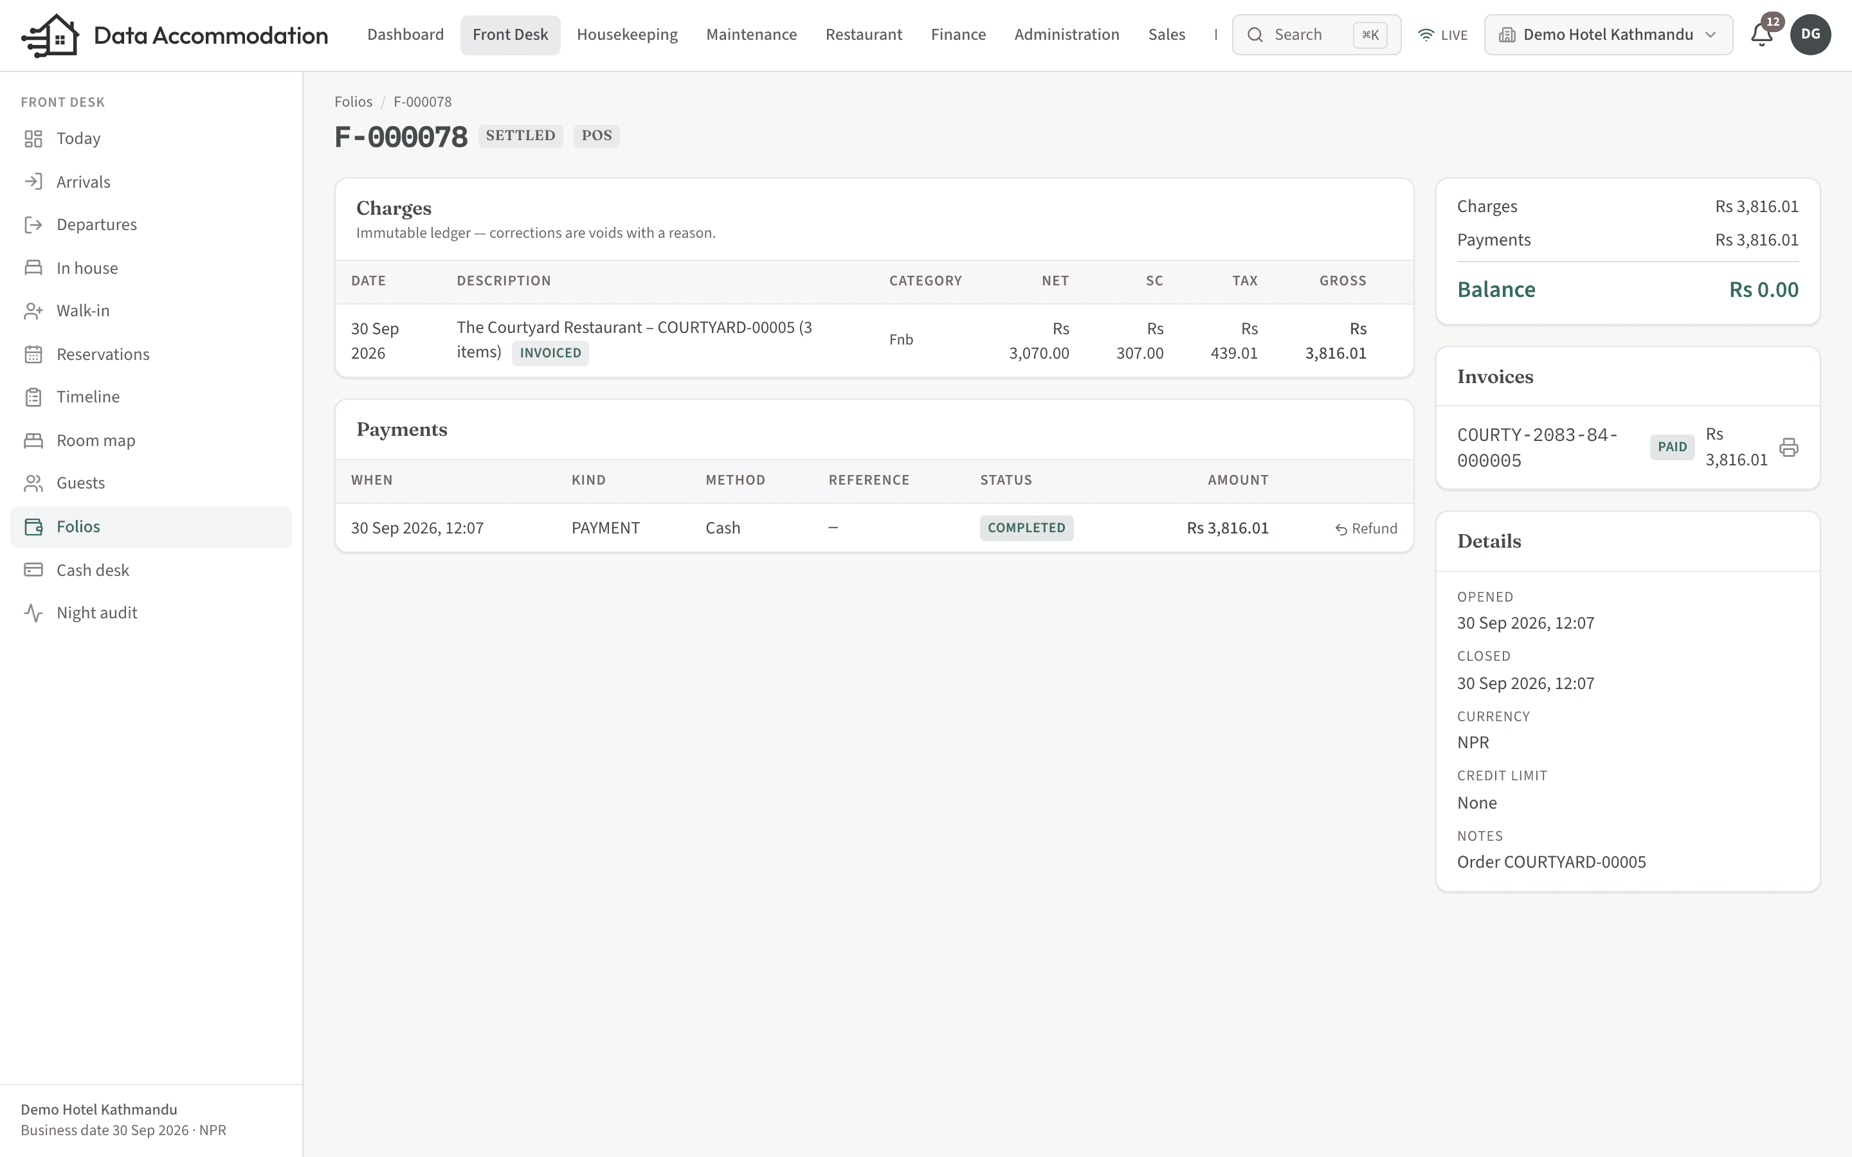Image resolution: width=1852 pixels, height=1157 pixels.
Task: Click the COMPLETED payment status badge
Action: (x=1026, y=528)
